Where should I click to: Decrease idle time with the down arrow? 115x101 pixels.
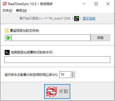pyautogui.click(x=73, y=76)
